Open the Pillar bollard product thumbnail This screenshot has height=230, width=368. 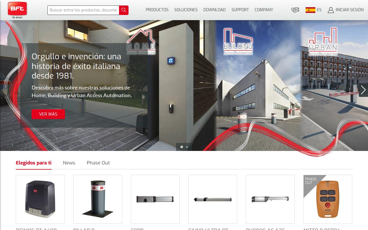pos(98,199)
